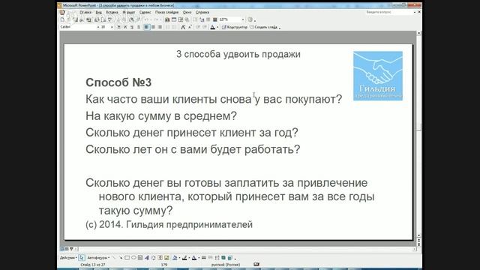Switch to Slide Sorter view button

coord(67,249)
